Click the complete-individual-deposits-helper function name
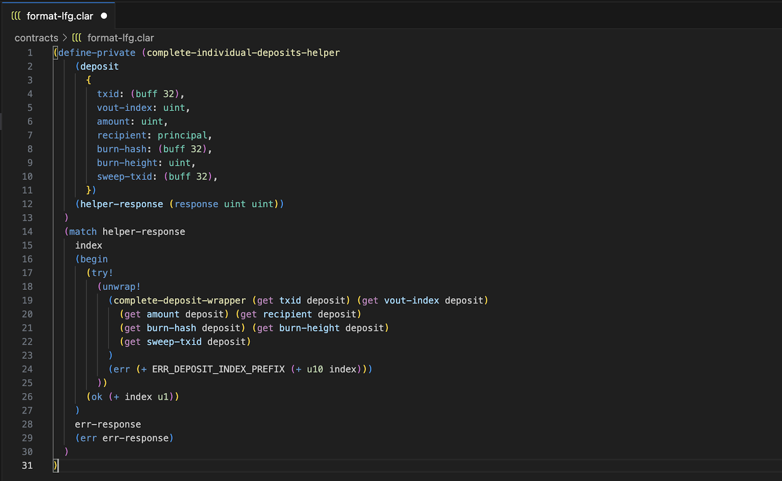The width and height of the screenshot is (782, 481). tap(243, 53)
